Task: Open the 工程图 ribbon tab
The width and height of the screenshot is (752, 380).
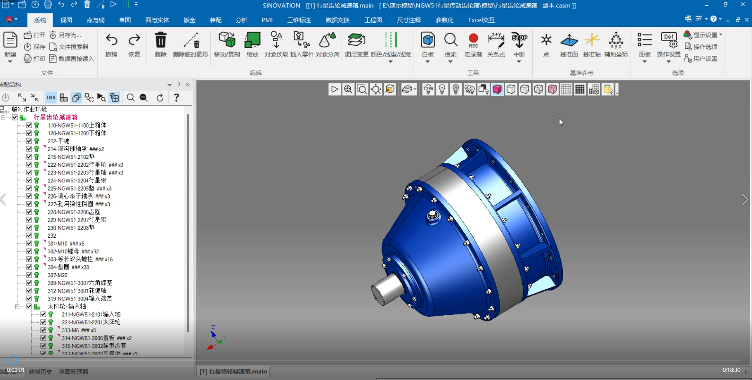Action: tap(373, 20)
